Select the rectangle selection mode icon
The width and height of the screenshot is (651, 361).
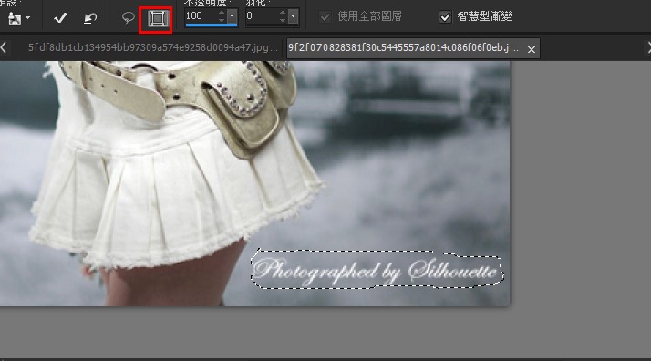(x=158, y=18)
